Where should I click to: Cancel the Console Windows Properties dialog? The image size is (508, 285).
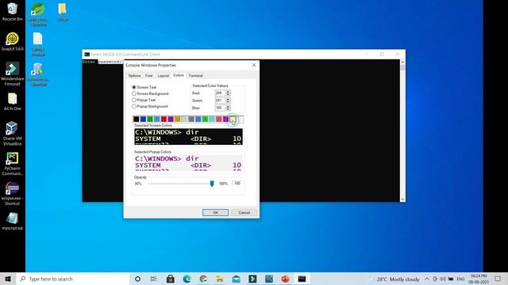point(244,213)
